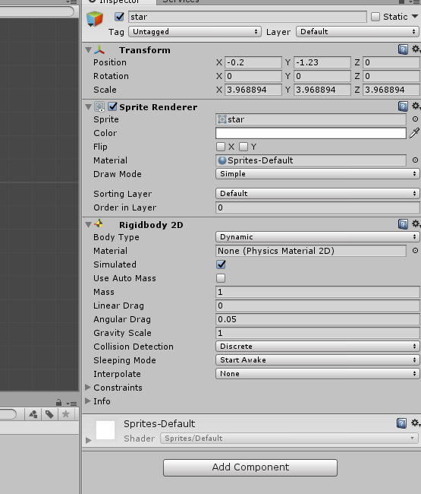This screenshot has width=421, height=494.
Task: Open the Interpolate dropdown set to None
Action: click(x=318, y=373)
